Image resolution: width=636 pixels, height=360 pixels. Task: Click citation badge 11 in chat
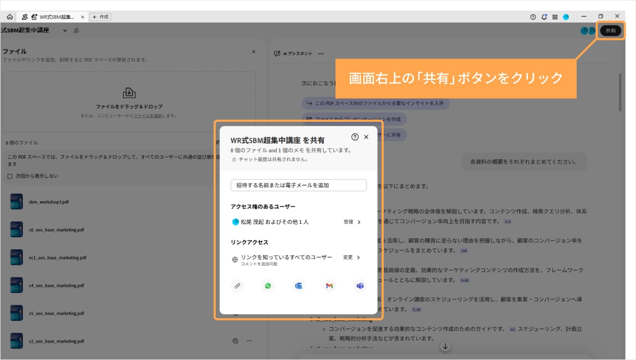(x=512, y=329)
